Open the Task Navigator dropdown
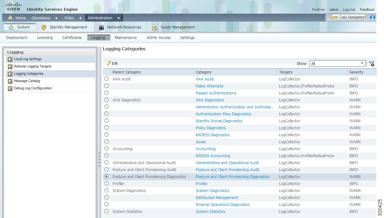The height and width of the screenshot is (218, 384). (x=349, y=17)
